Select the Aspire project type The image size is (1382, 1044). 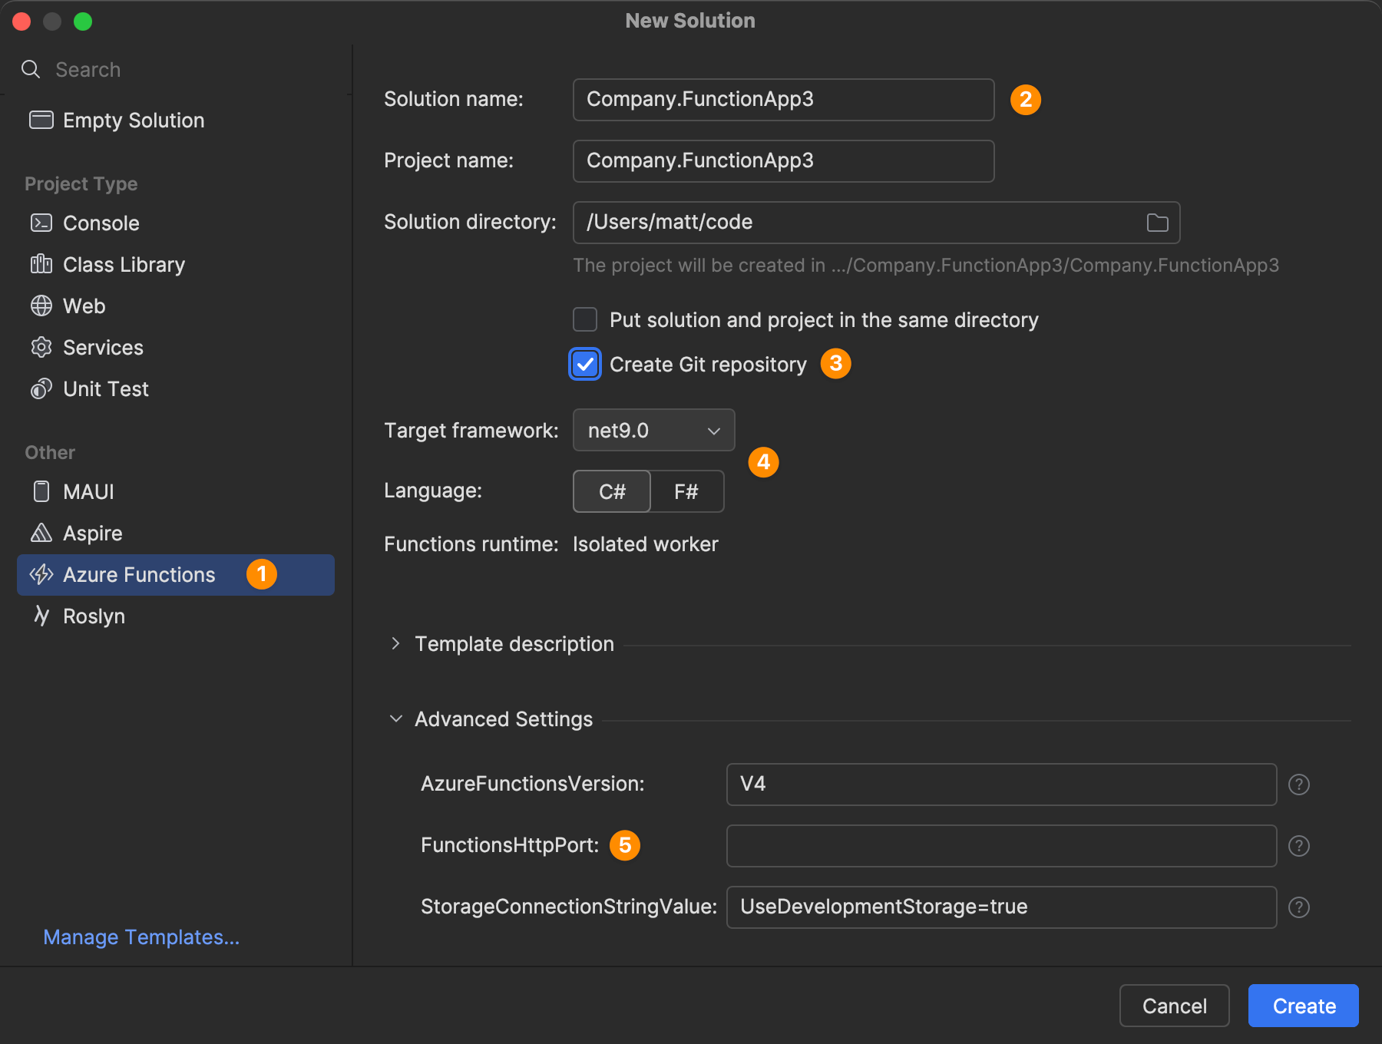point(91,533)
